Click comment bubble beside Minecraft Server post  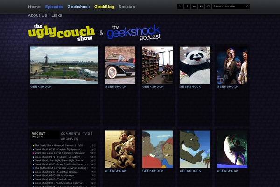[95, 146]
